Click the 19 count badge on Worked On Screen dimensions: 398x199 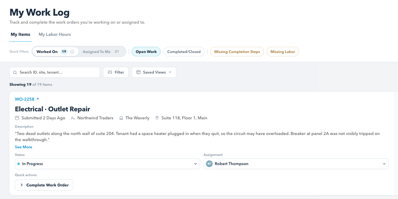(x=64, y=51)
